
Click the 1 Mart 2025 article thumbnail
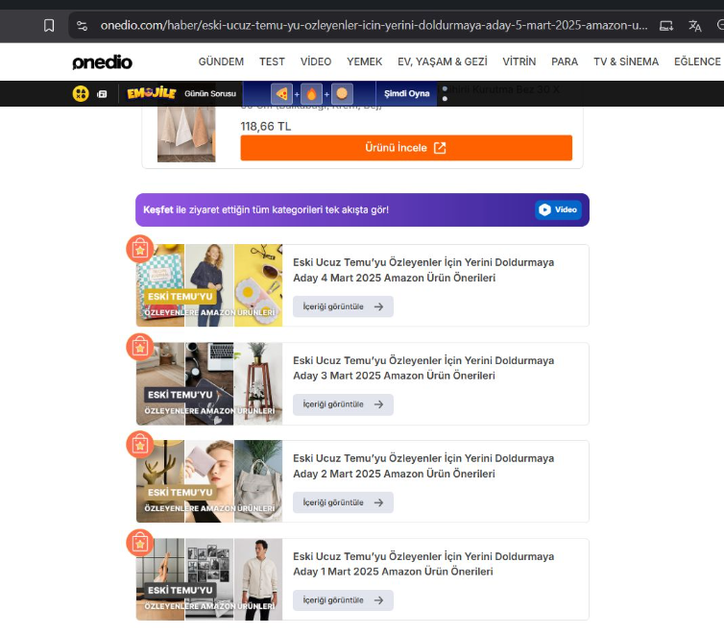[x=209, y=579]
